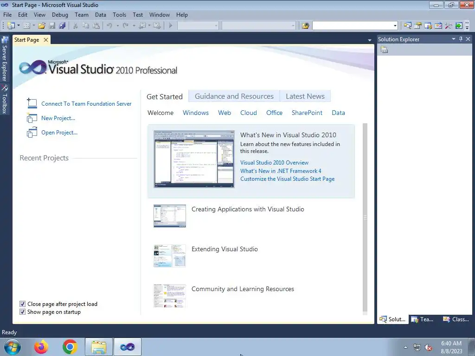Open the Toolbox wrench toolbar icon
475x356 pixels.
pos(449,26)
